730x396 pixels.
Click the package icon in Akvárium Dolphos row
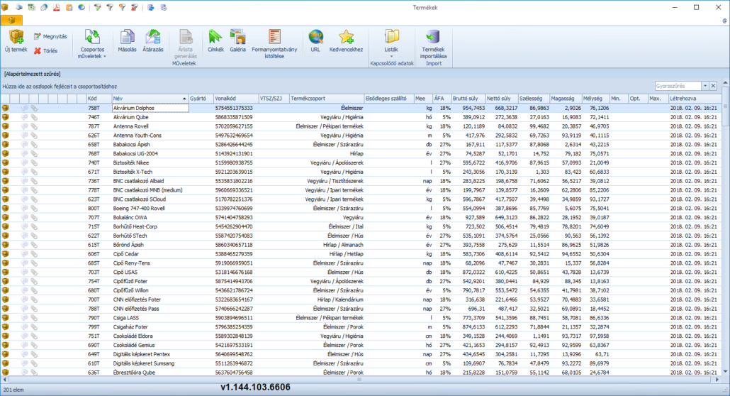click(x=5, y=108)
